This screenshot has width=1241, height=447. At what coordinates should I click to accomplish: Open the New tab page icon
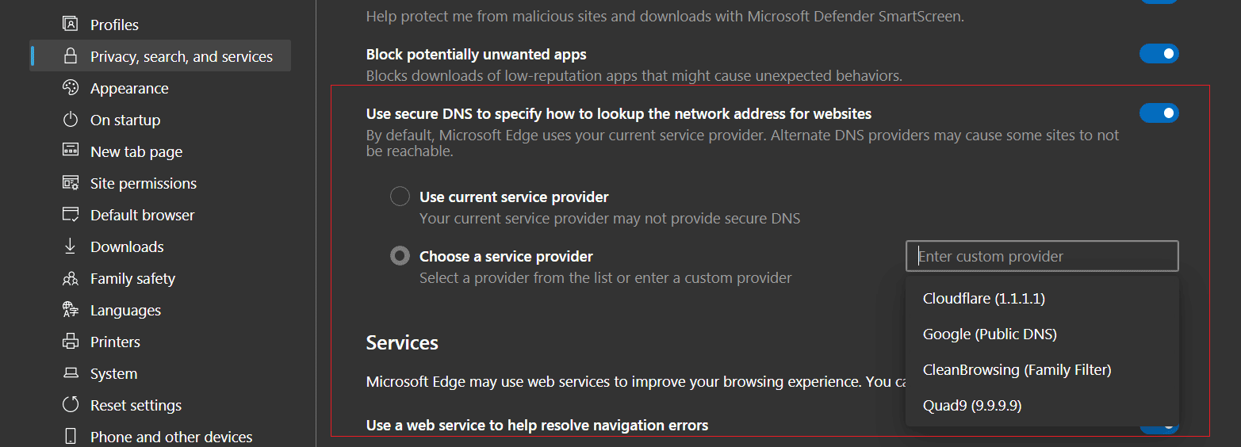click(x=71, y=151)
